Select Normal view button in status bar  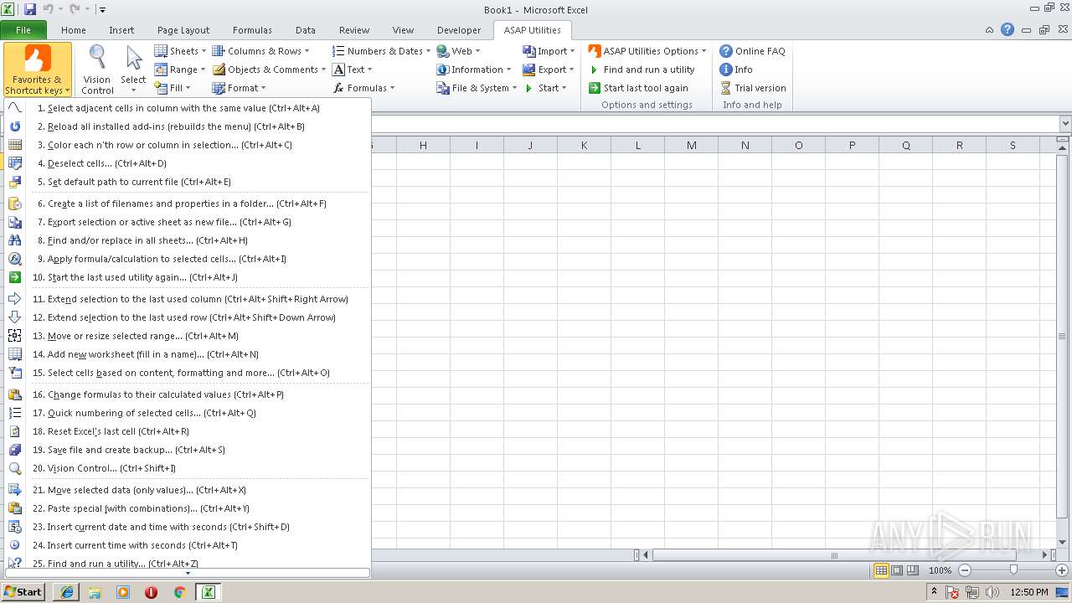coord(881,570)
